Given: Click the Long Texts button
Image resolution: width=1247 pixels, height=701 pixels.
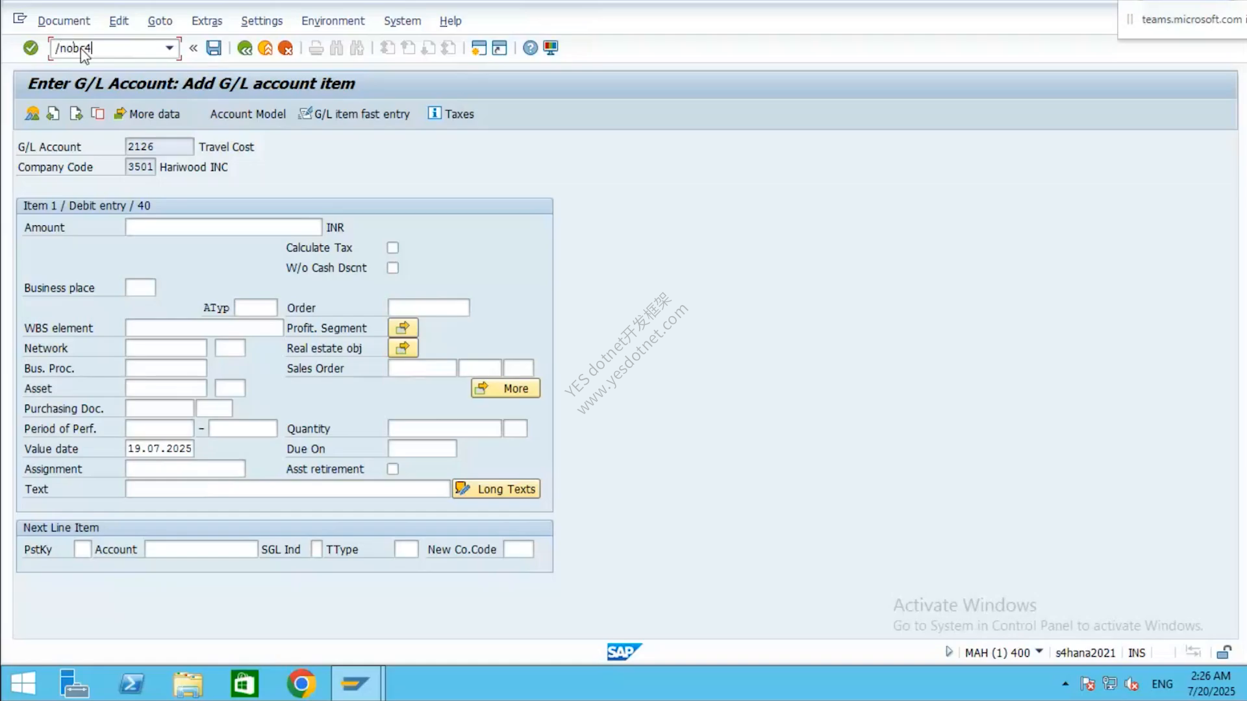Looking at the screenshot, I should pos(496,489).
